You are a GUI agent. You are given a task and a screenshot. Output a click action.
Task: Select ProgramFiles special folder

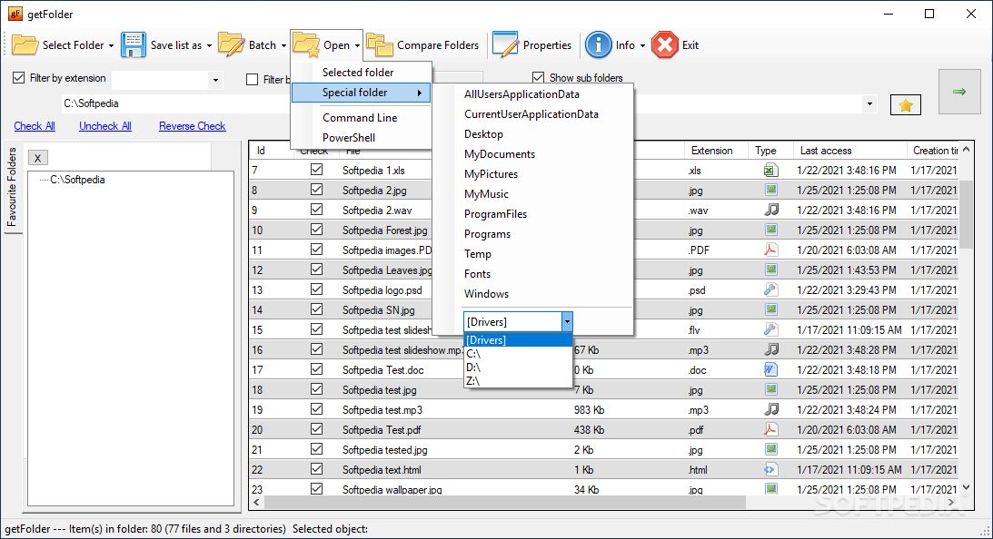pos(495,214)
